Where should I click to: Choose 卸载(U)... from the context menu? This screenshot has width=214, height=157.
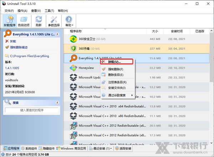[115, 62]
